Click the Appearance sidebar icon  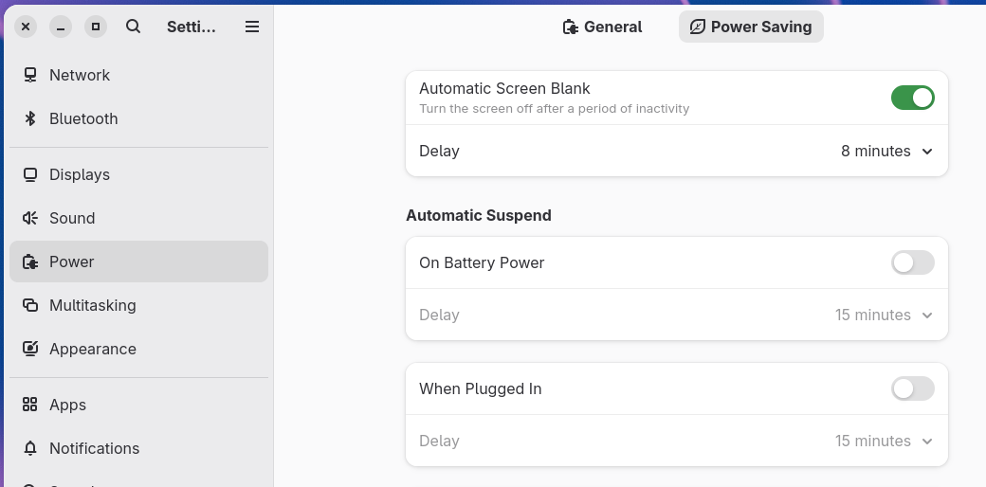(30, 349)
